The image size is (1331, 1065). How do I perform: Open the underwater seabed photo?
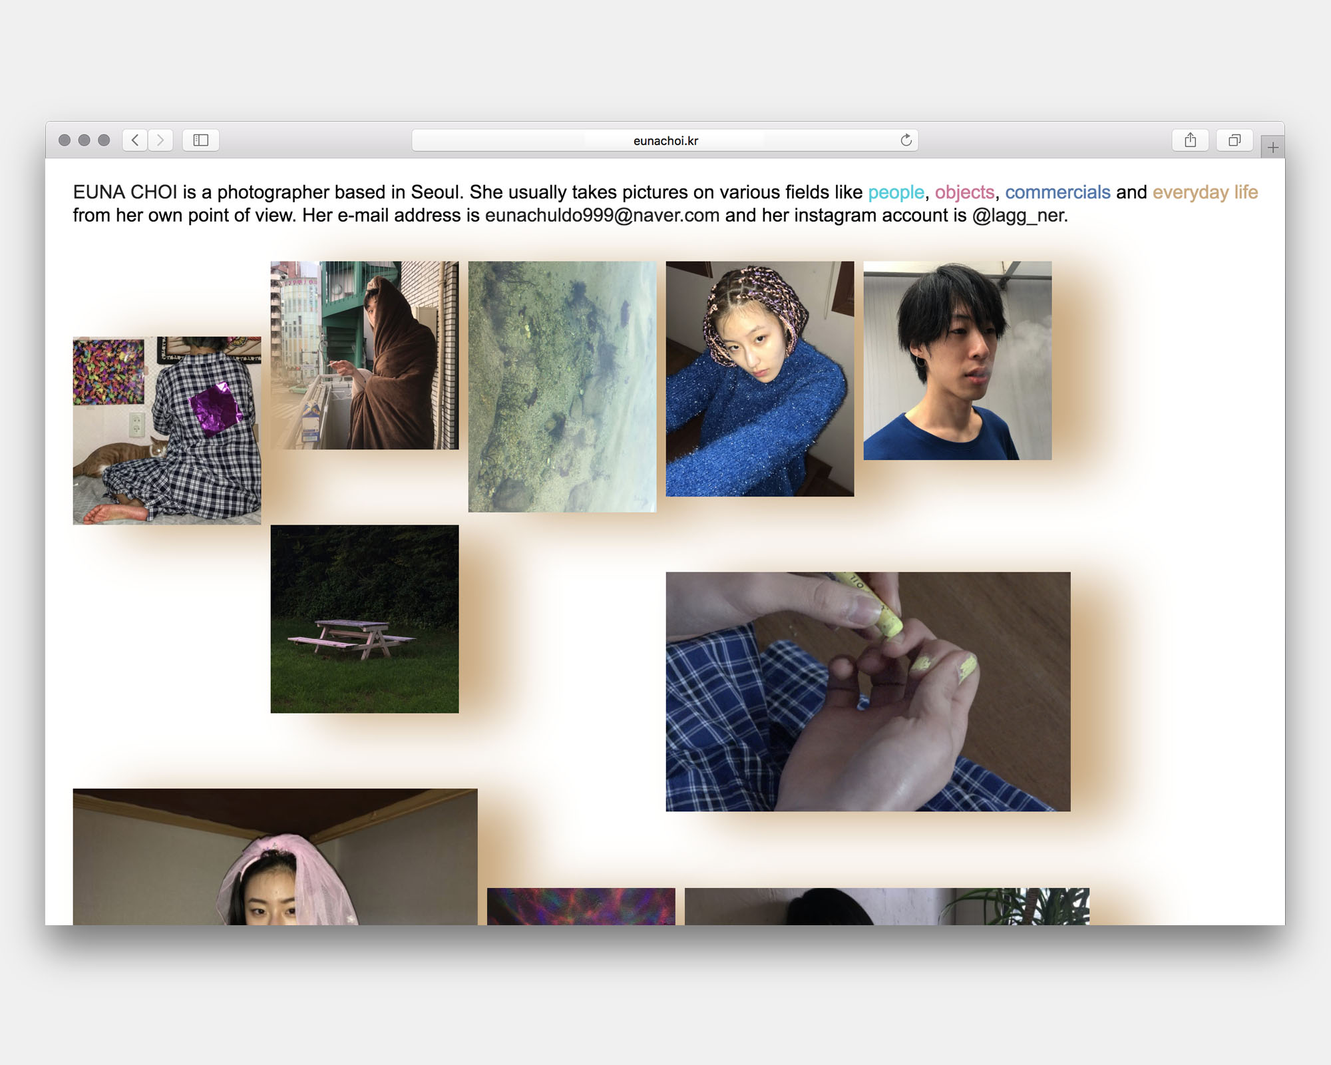point(562,387)
